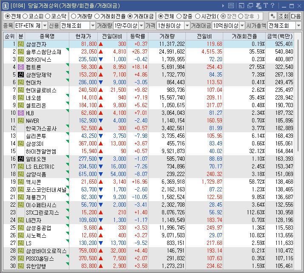This screenshot has width=304, height=273.
Task: Open the 거래량 1만주이상 dropdown
Action: click(142, 26)
